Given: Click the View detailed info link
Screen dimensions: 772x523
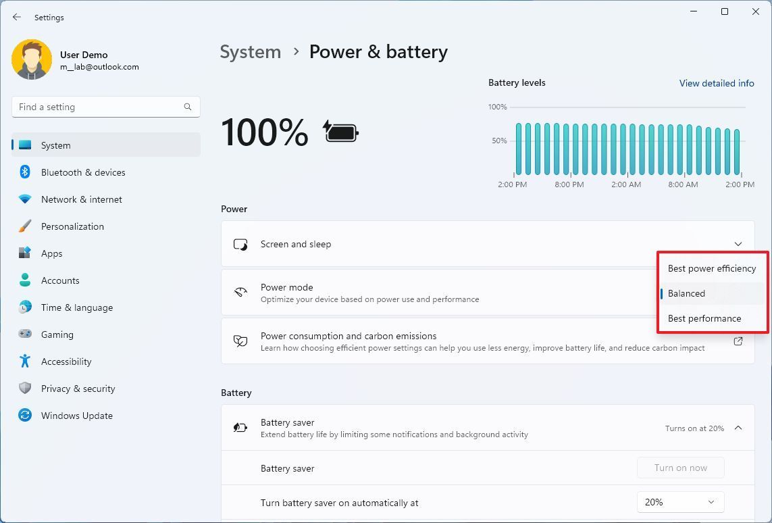Looking at the screenshot, I should point(717,83).
